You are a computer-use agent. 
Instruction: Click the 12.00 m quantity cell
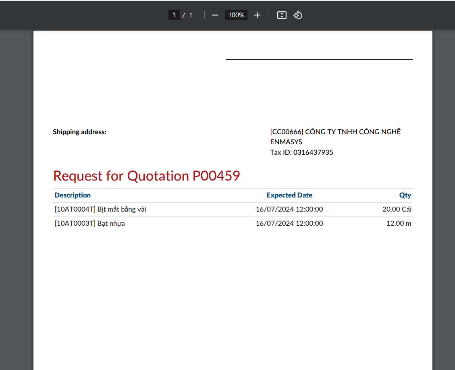coord(399,223)
